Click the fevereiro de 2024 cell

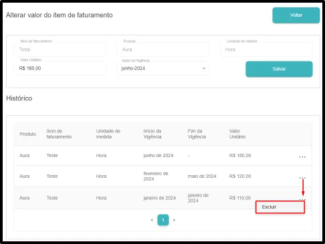[156, 176]
